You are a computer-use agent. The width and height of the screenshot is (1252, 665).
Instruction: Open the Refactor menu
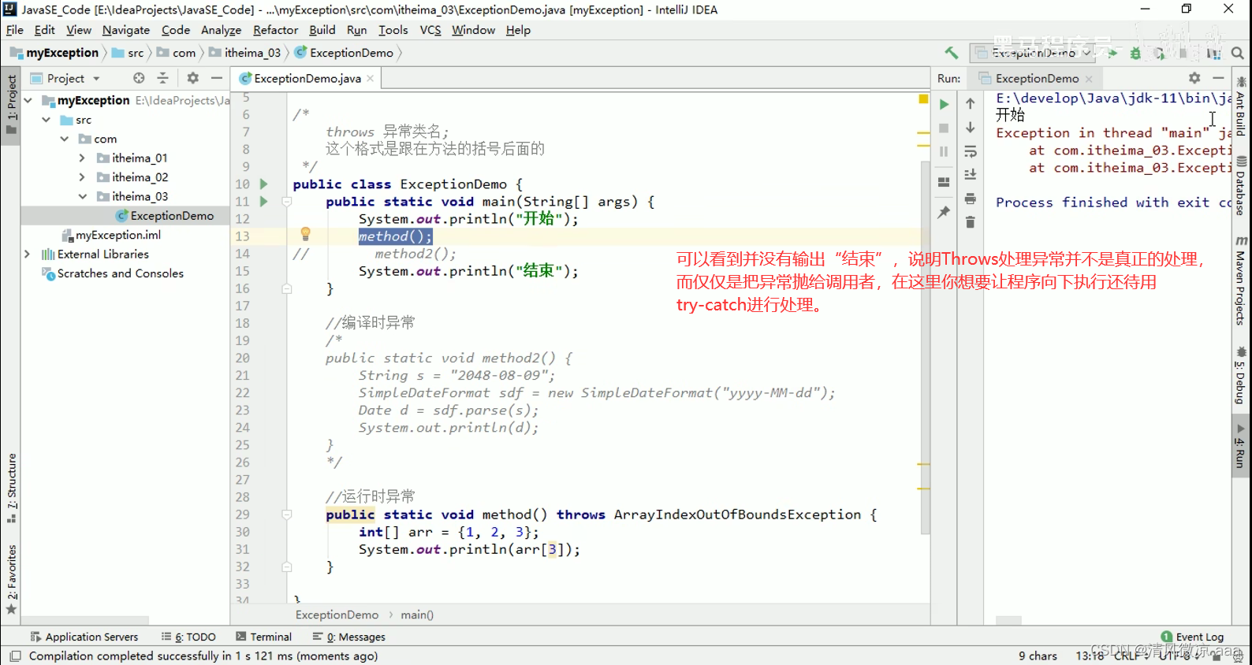tap(275, 30)
